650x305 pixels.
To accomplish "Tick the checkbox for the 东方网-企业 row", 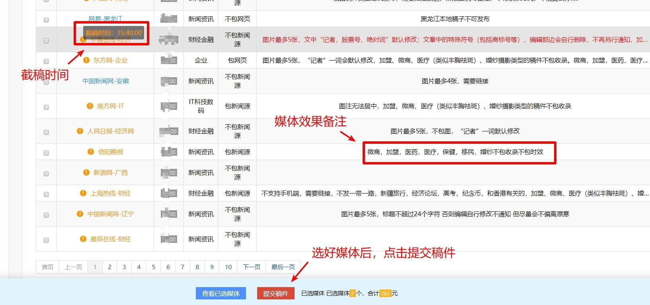I will point(46,61).
